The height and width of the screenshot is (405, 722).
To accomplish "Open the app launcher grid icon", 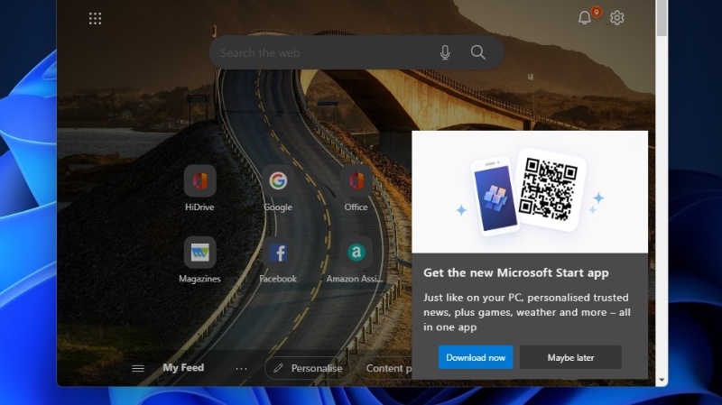I will pyautogui.click(x=95, y=18).
